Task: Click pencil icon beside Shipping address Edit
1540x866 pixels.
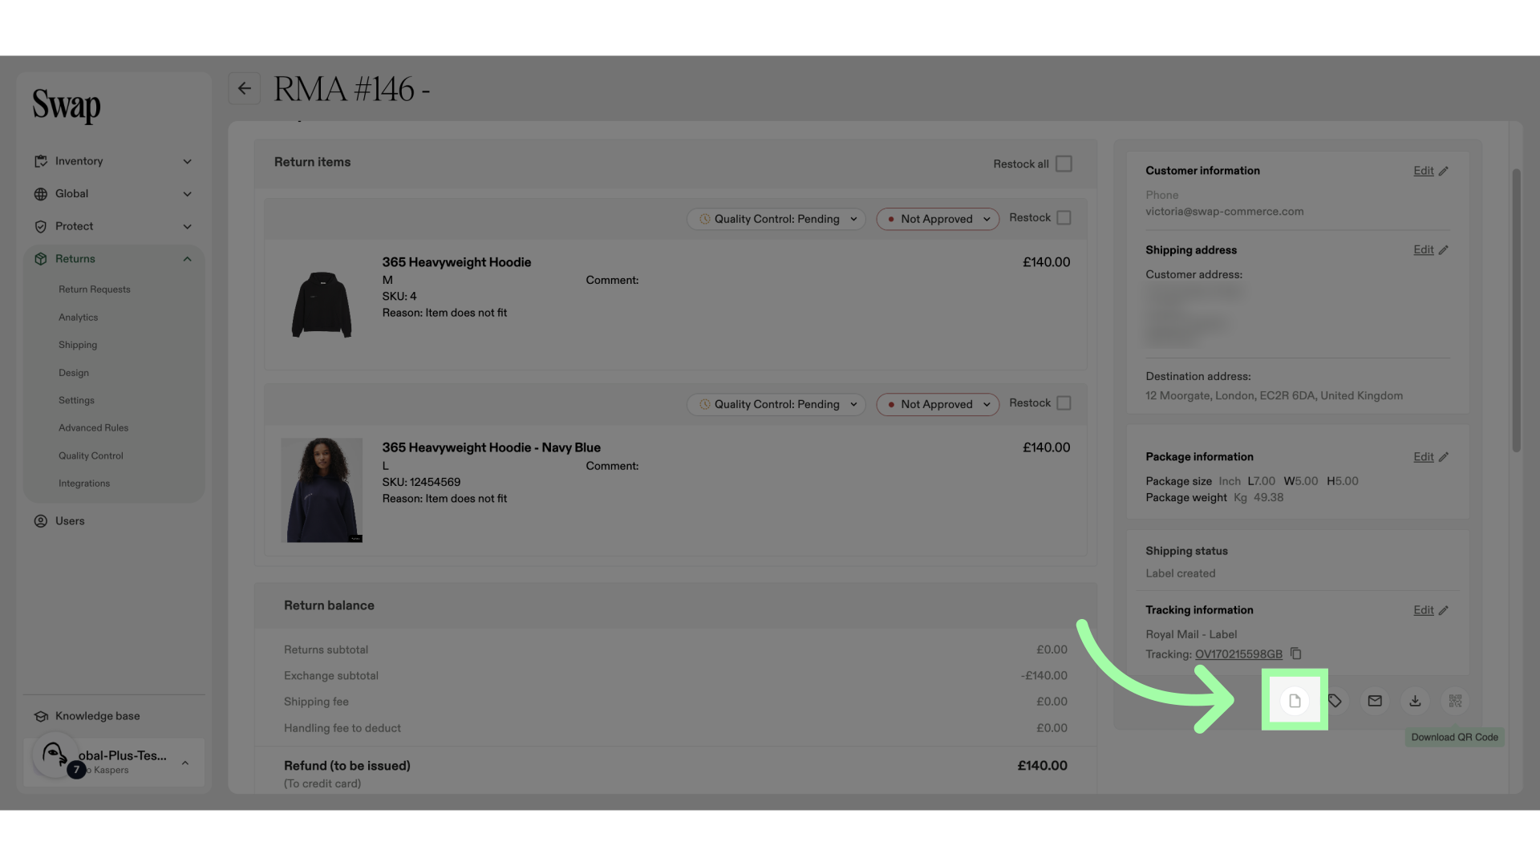Action: (1443, 250)
